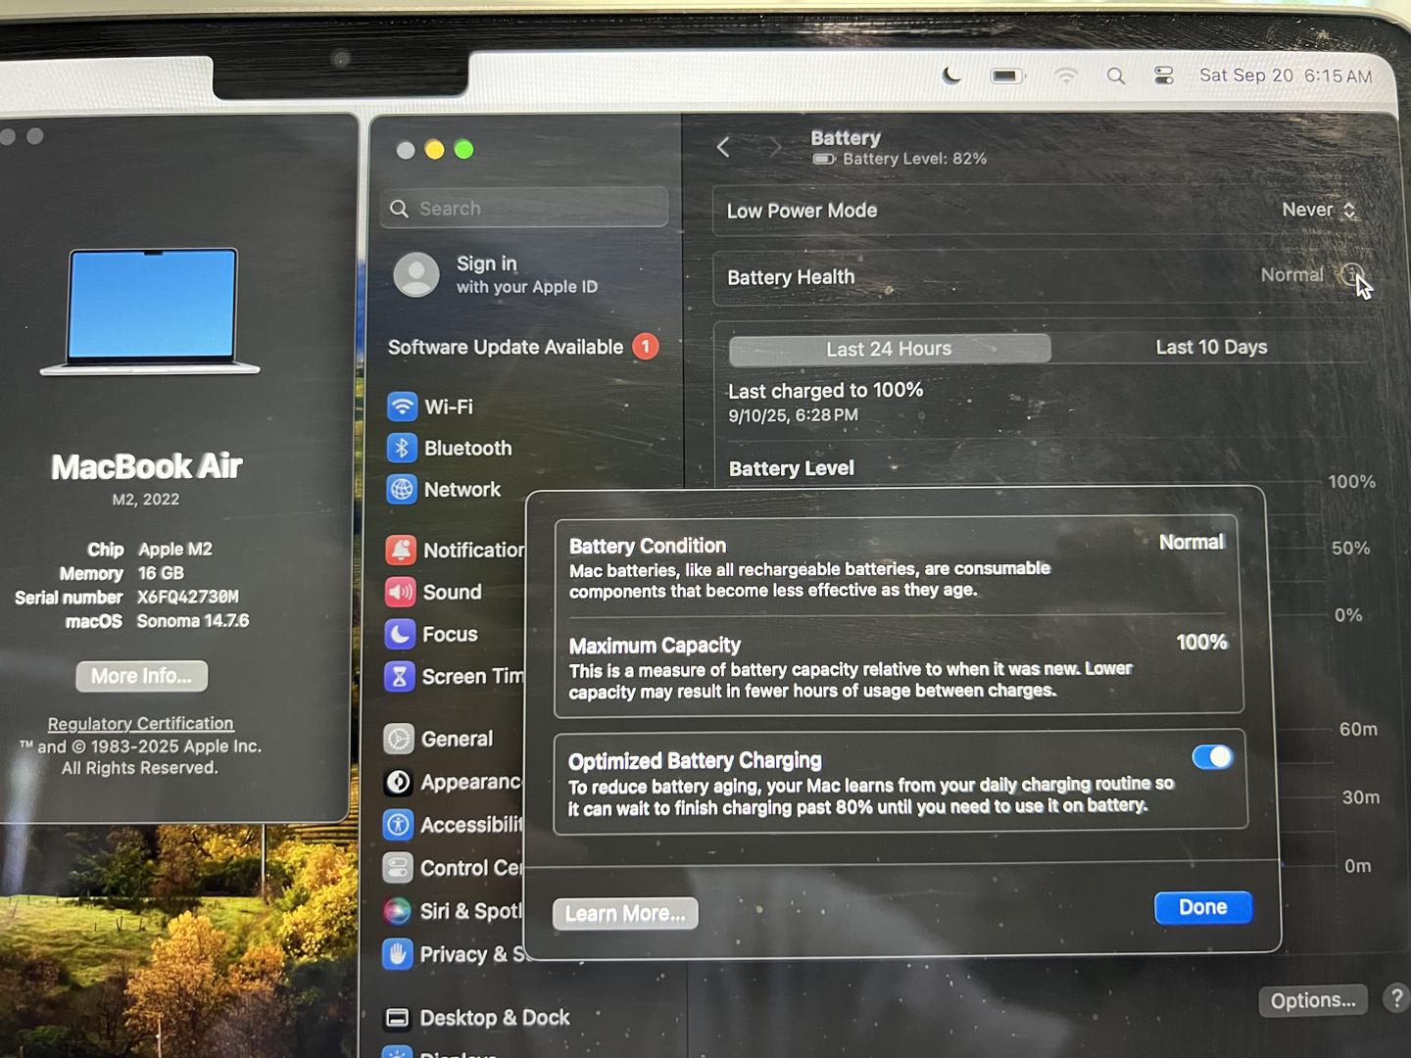This screenshot has height=1058, width=1411.
Task: Click the date and time in menu bar
Action: coord(1286,75)
